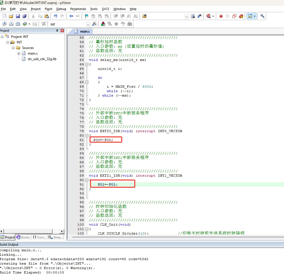The image size is (284, 276).
Task: Undo the last edit
Action: 55,16
